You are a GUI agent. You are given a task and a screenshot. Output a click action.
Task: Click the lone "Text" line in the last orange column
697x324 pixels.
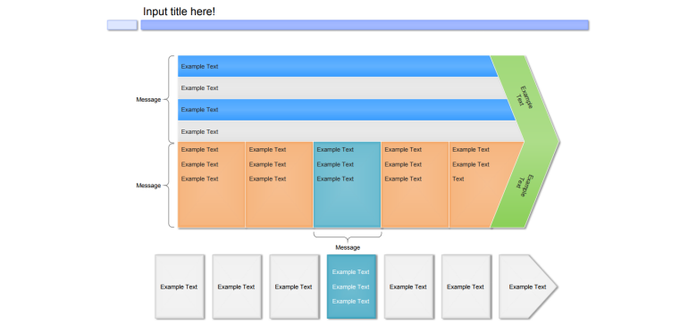(x=458, y=179)
